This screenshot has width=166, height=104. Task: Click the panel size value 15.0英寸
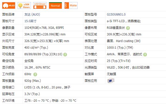pyautogui.click(x=30, y=21)
